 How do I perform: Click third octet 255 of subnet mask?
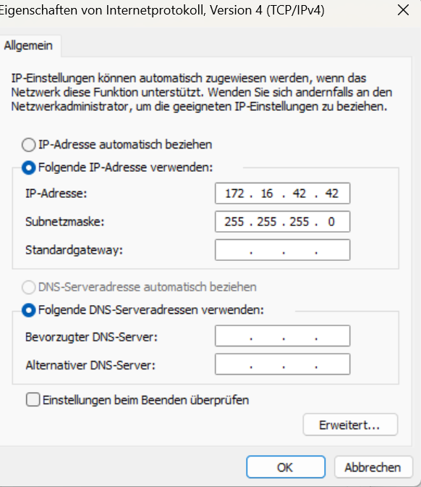pos(299,222)
